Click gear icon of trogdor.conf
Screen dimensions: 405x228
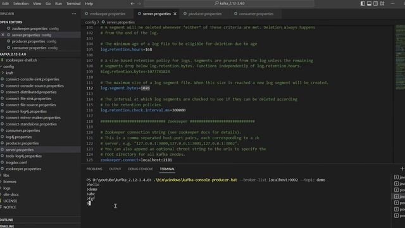pyautogui.click(x=3, y=163)
